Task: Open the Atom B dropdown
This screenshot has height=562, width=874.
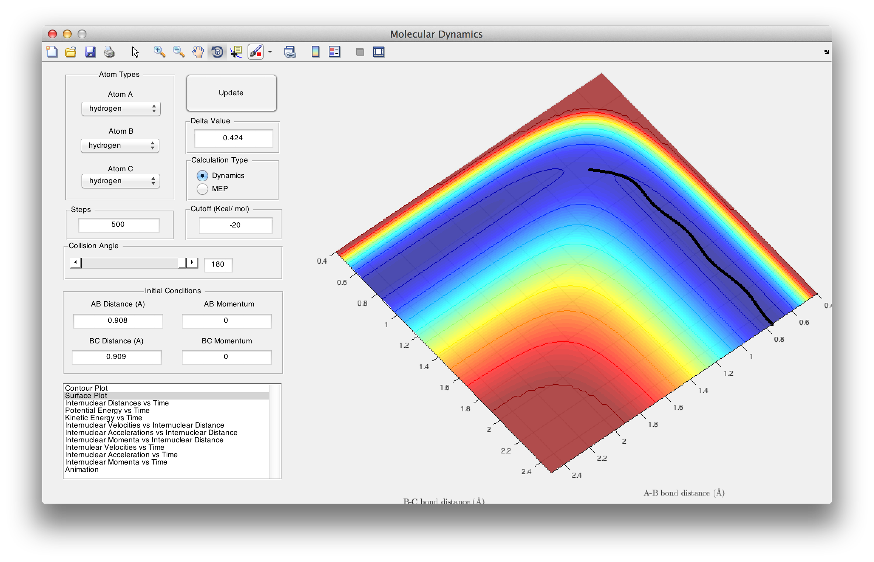Action: [120, 145]
